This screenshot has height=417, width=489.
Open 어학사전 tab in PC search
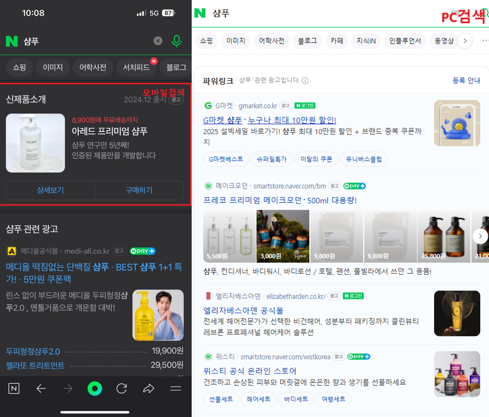(x=271, y=41)
